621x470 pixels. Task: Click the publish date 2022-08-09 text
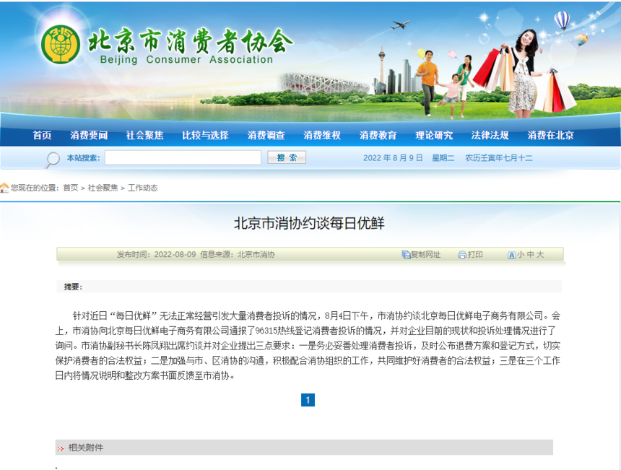pyautogui.click(x=175, y=255)
